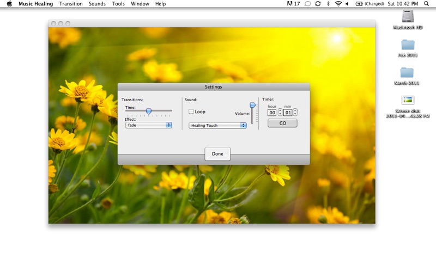Select the Screen shot file on desktop
This screenshot has width=436, height=272.
click(408, 100)
